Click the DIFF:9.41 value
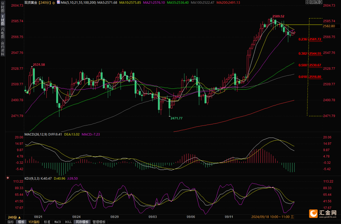Image resolution: width=341 pixels, height=224 pixels. [x=55, y=135]
